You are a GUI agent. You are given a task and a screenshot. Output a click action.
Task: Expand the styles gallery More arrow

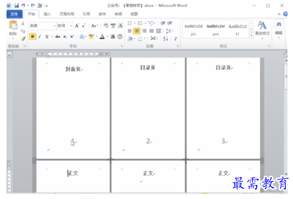251,35
